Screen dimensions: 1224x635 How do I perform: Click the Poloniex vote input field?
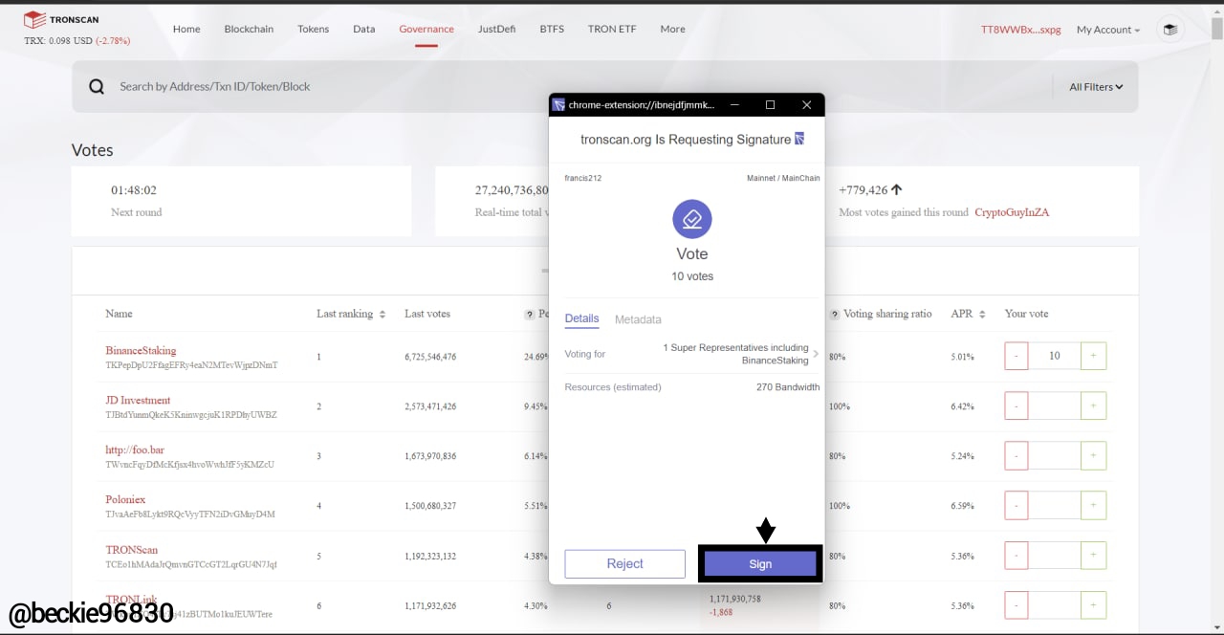pyautogui.click(x=1054, y=505)
